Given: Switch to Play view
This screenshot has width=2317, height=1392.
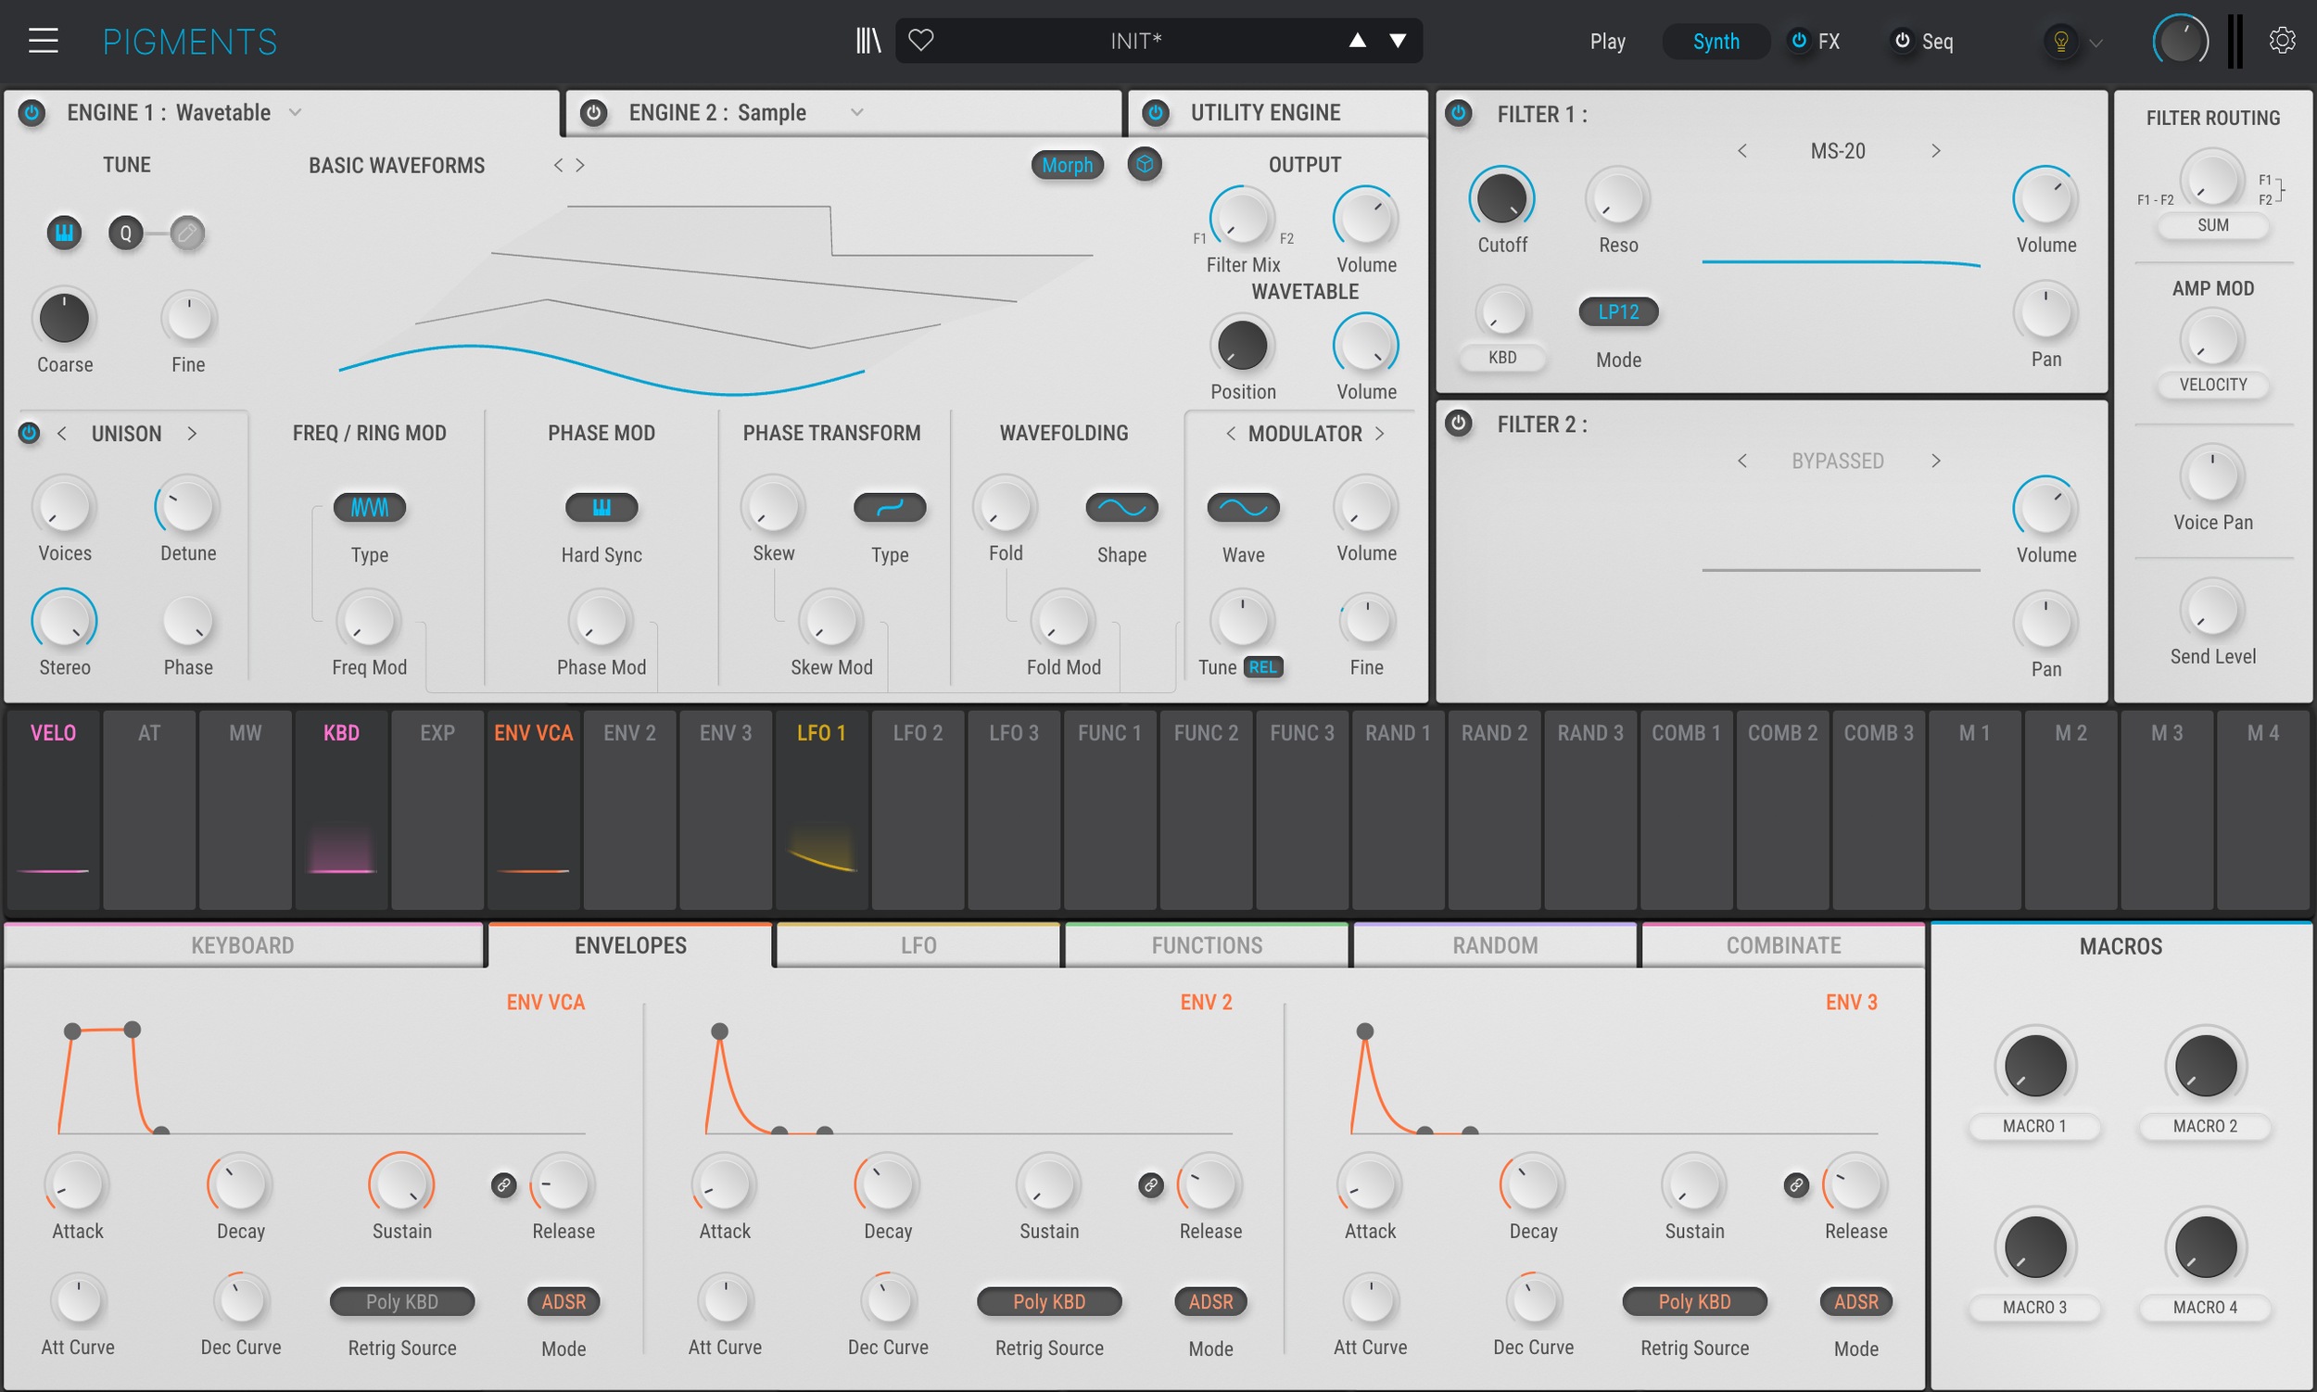Looking at the screenshot, I should pos(1607,42).
